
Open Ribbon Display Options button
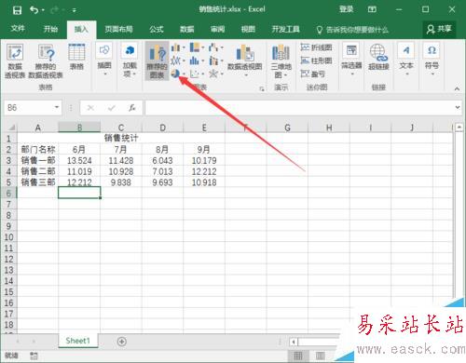(x=372, y=9)
